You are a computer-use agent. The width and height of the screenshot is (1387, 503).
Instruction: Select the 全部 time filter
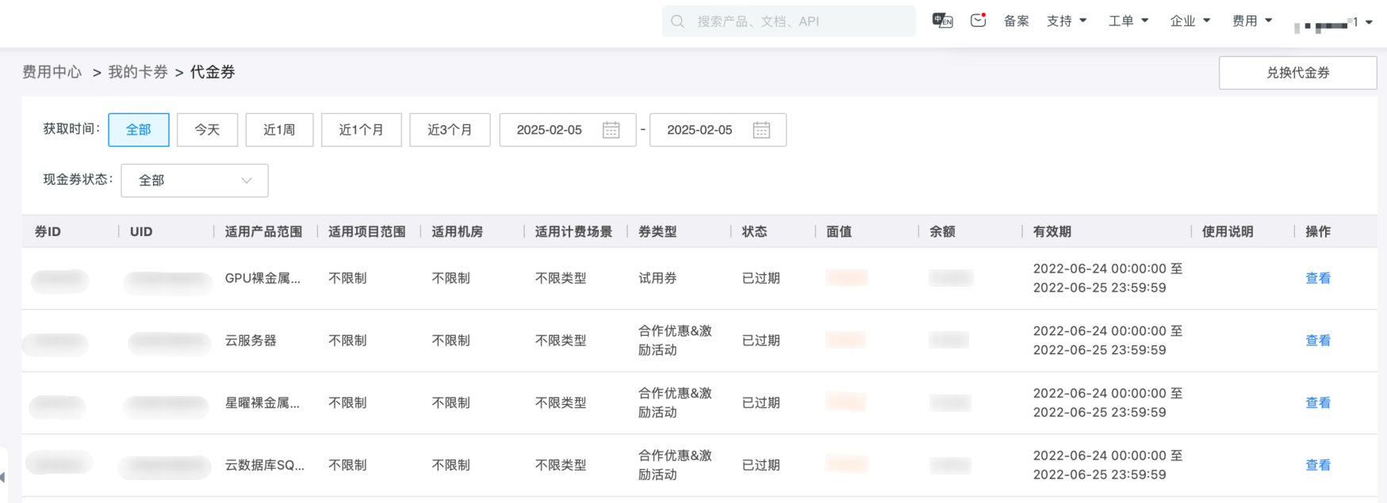[x=139, y=130]
